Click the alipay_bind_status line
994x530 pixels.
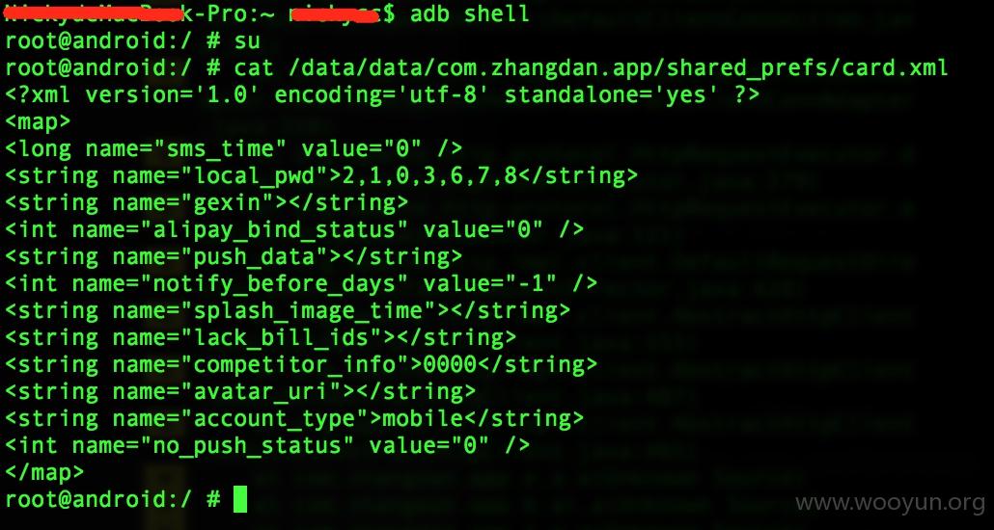(294, 229)
